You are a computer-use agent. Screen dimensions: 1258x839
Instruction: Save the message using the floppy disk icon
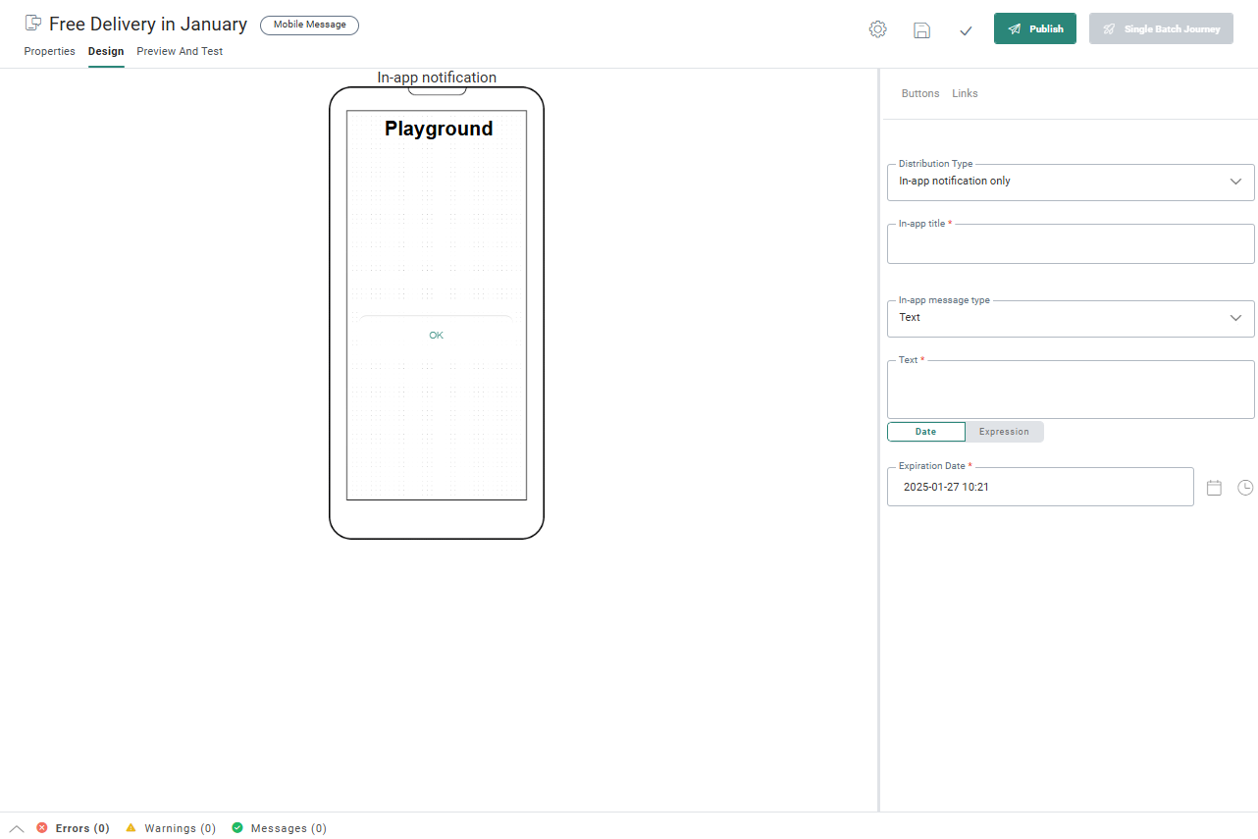pos(921,29)
